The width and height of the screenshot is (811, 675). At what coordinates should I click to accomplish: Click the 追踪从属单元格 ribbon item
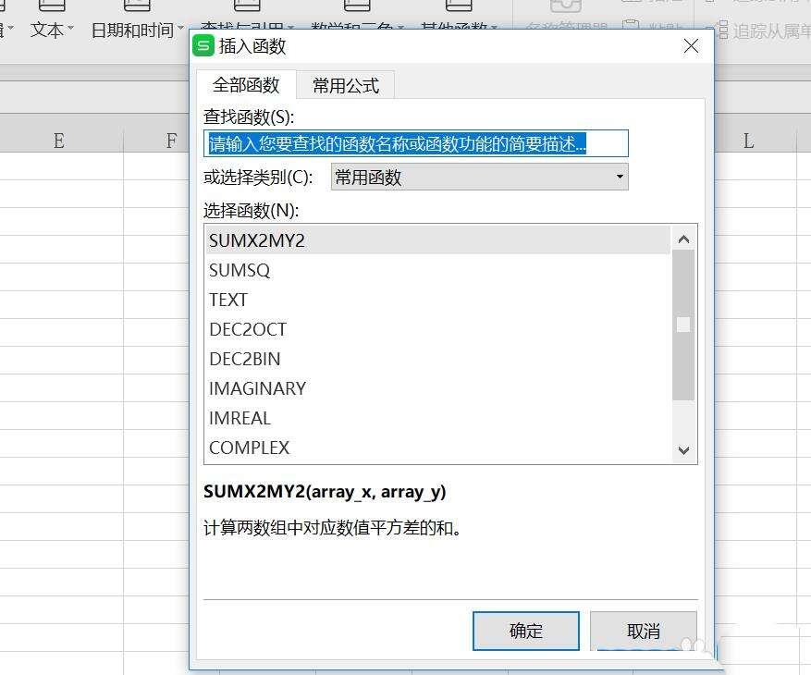764,31
